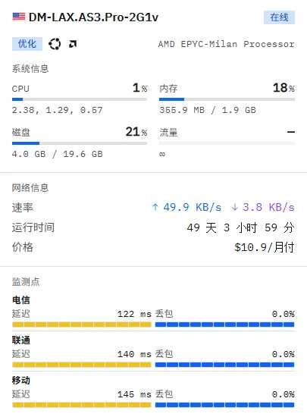Select the 联通 monitor point label
307x414 pixels.
tap(21, 340)
